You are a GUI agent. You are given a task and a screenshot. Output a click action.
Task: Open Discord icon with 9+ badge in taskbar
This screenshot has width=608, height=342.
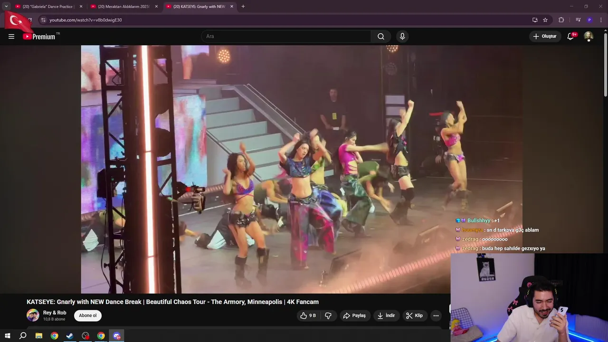point(117,336)
